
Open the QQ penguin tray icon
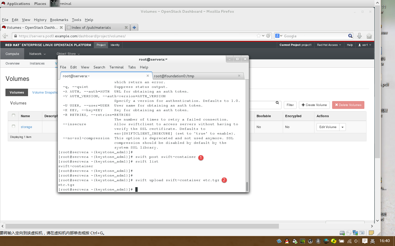pyautogui.click(x=287, y=241)
